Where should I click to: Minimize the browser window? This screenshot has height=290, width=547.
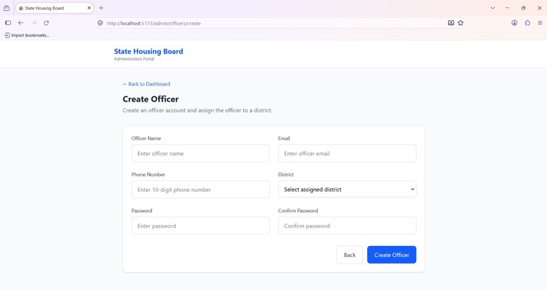pyautogui.click(x=507, y=8)
